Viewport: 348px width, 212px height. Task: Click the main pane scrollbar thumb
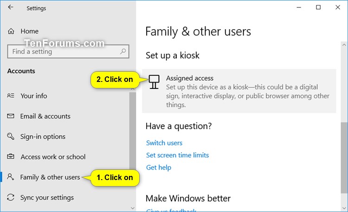[x=344, y=157]
